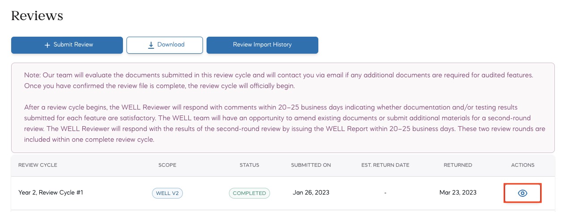
Task: Click the WELL V2 scope badge
Action: pos(167,193)
